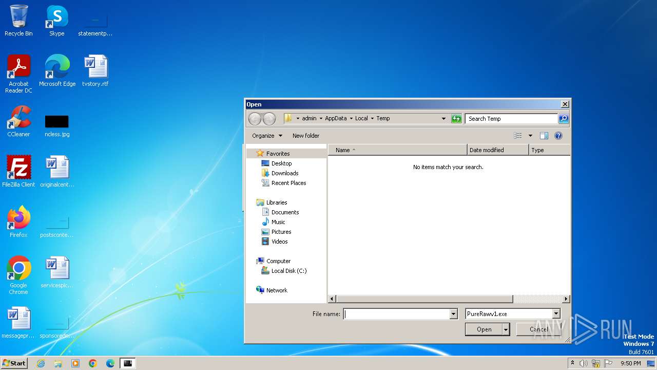Click the volume speaker tray icon

pos(584,363)
